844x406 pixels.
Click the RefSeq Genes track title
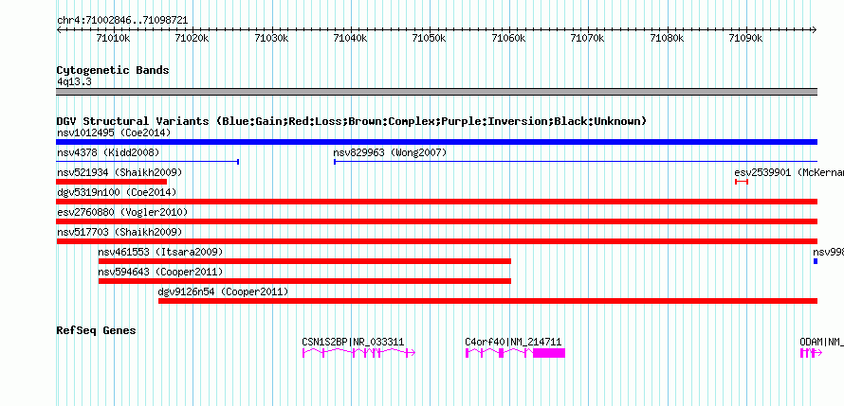coord(97,330)
